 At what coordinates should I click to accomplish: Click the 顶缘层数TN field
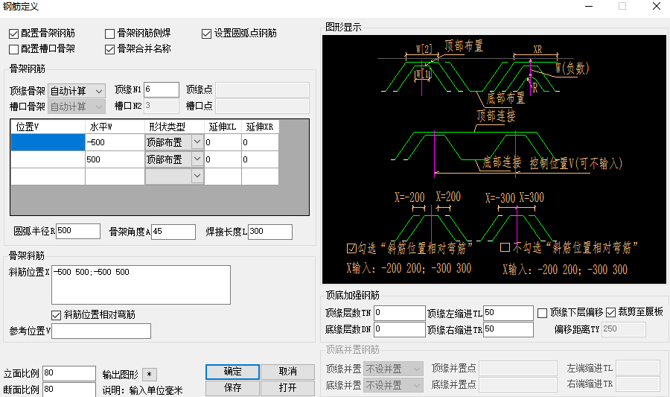coord(400,313)
